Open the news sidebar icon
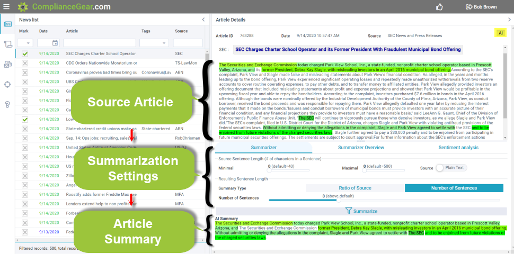The image size is (514, 254). pyautogui.click(x=7, y=24)
